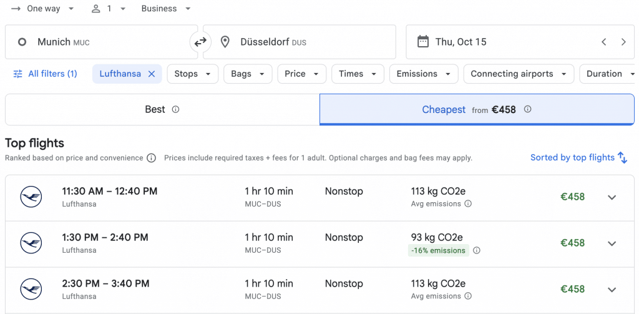The image size is (639, 314).
Task: Click the Top flights heading
Action: coord(35,143)
